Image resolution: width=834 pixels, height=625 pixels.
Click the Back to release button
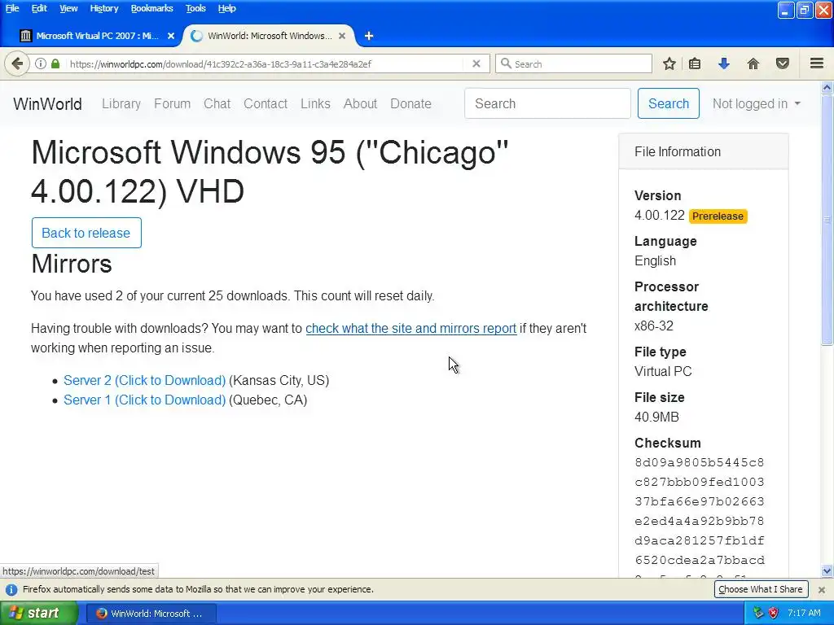point(86,233)
